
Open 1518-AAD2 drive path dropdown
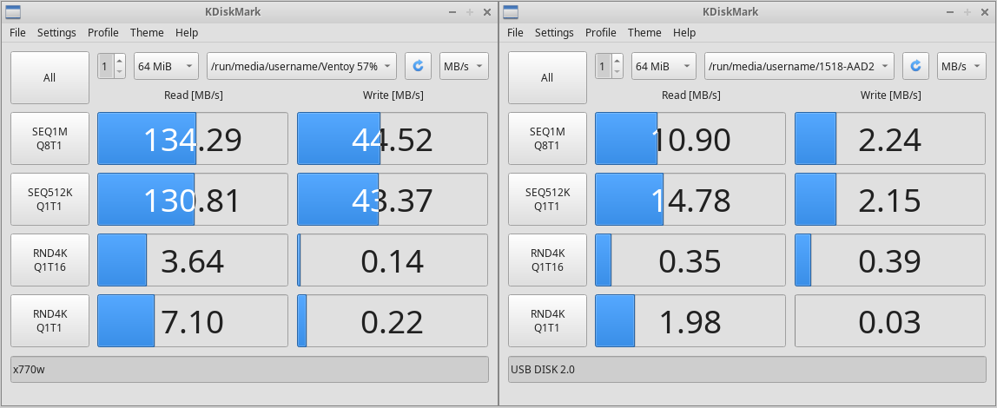pyautogui.click(x=799, y=66)
